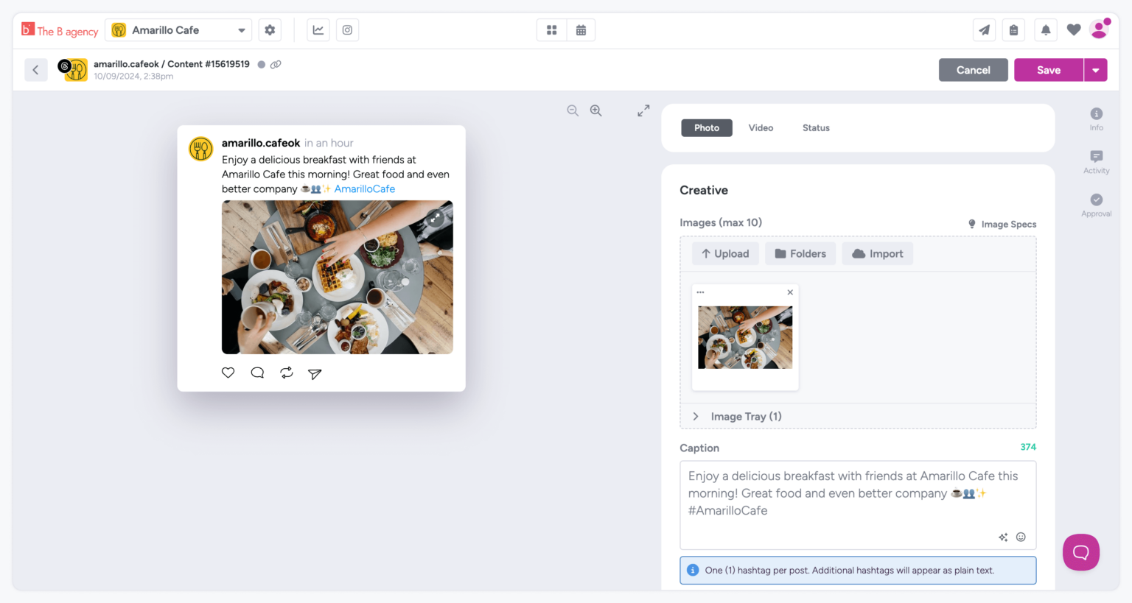This screenshot has height=603, width=1132.
Task: Open settings gear next to Amarillo Cafe
Action: [270, 30]
